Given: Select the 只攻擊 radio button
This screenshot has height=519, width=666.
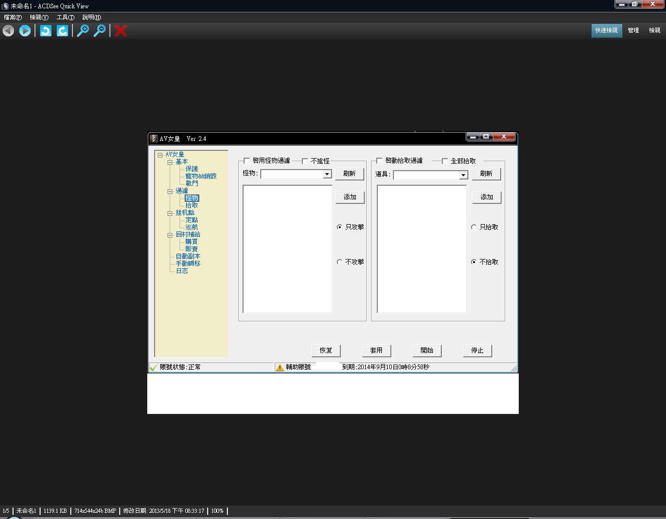Looking at the screenshot, I should click(x=340, y=227).
